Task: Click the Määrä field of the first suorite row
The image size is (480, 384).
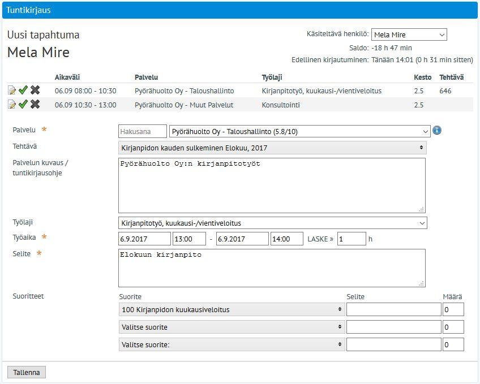Action: [x=453, y=309]
